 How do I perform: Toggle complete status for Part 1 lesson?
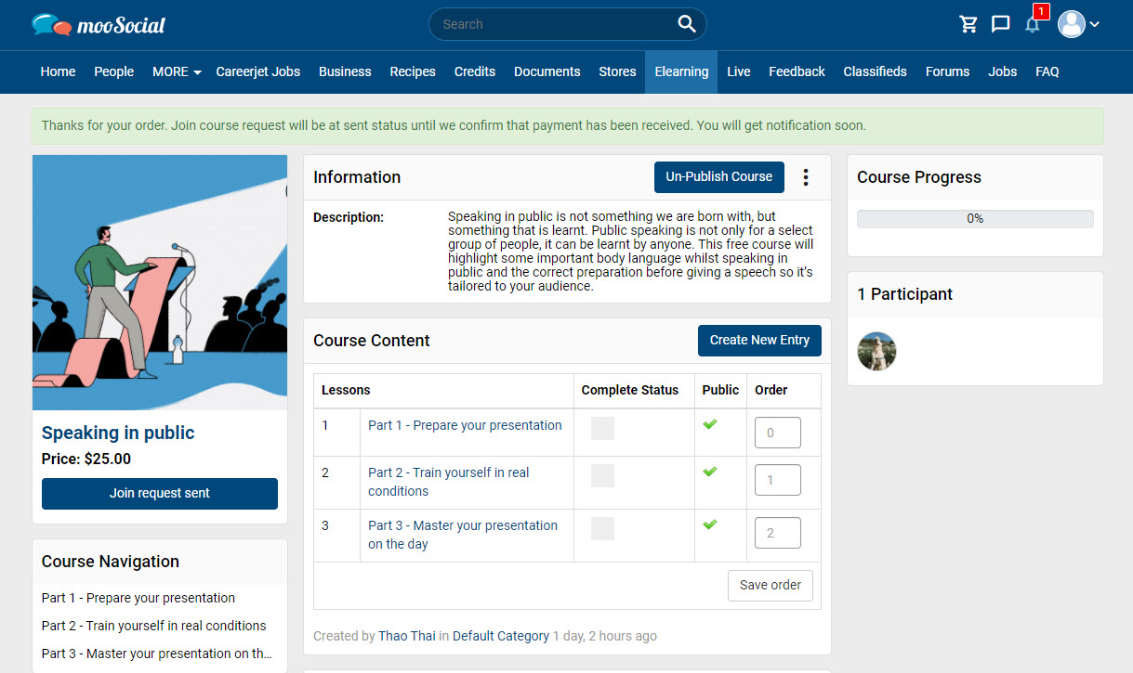point(602,428)
